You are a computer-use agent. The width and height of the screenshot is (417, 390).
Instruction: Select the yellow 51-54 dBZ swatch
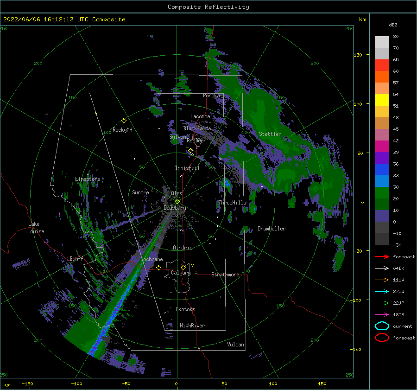(382, 100)
